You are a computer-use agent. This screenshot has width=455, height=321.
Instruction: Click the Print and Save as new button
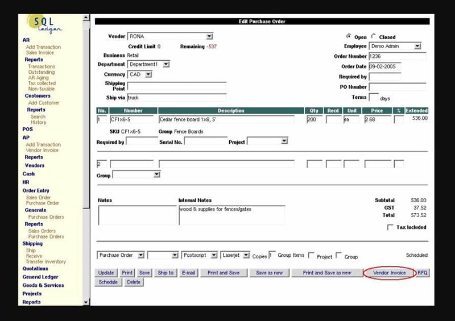[327, 273]
